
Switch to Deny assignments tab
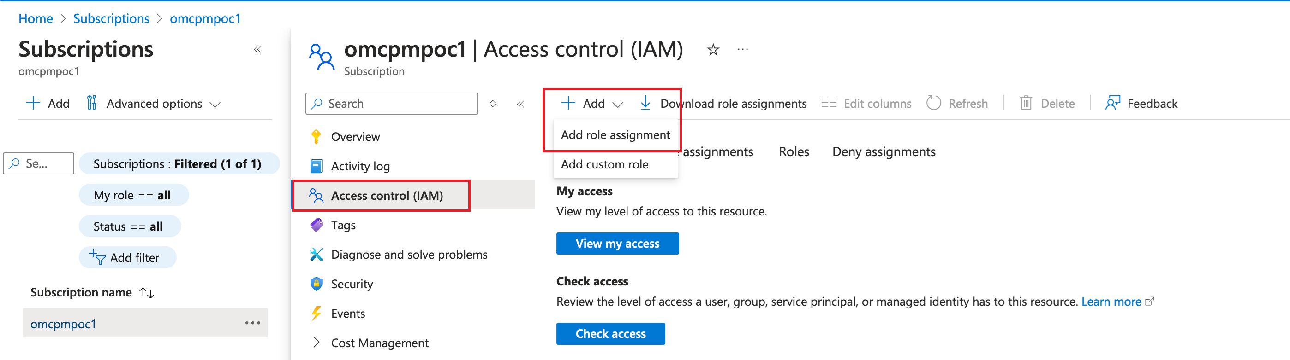(x=884, y=151)
